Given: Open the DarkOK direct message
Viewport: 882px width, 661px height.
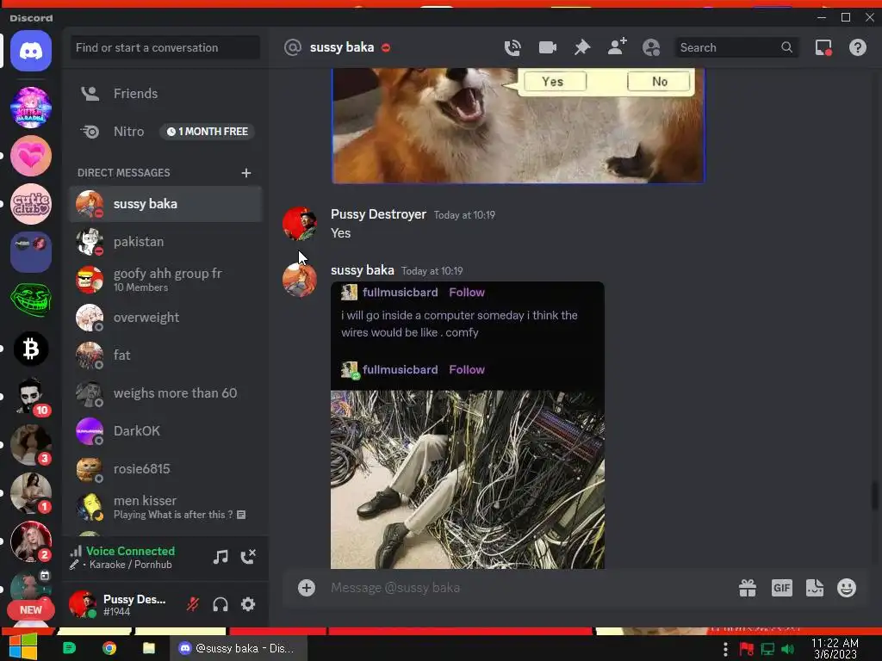Looking at the screenshot, I should 166,431.
